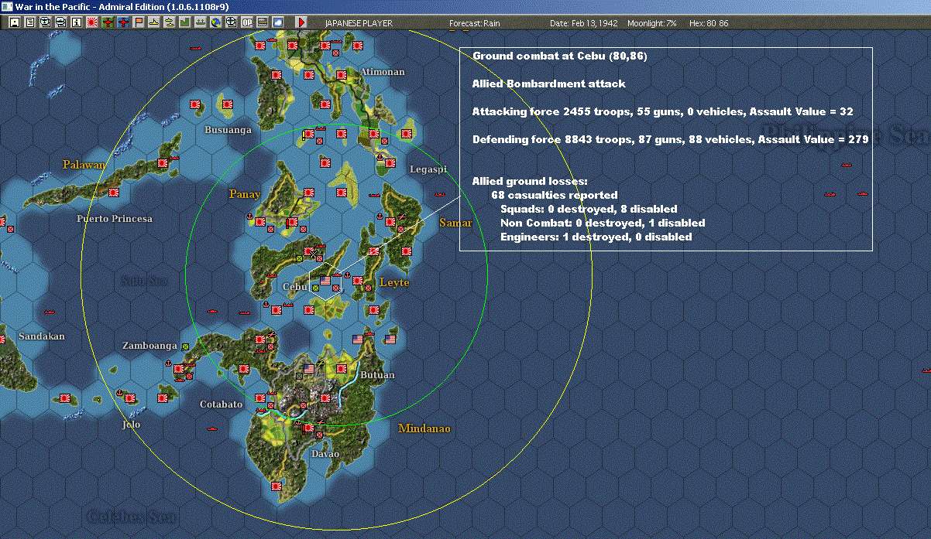Select the Davao Japanese base with red exclamation
Viewport: 931px width, 539px height.
tap(308, 427)
